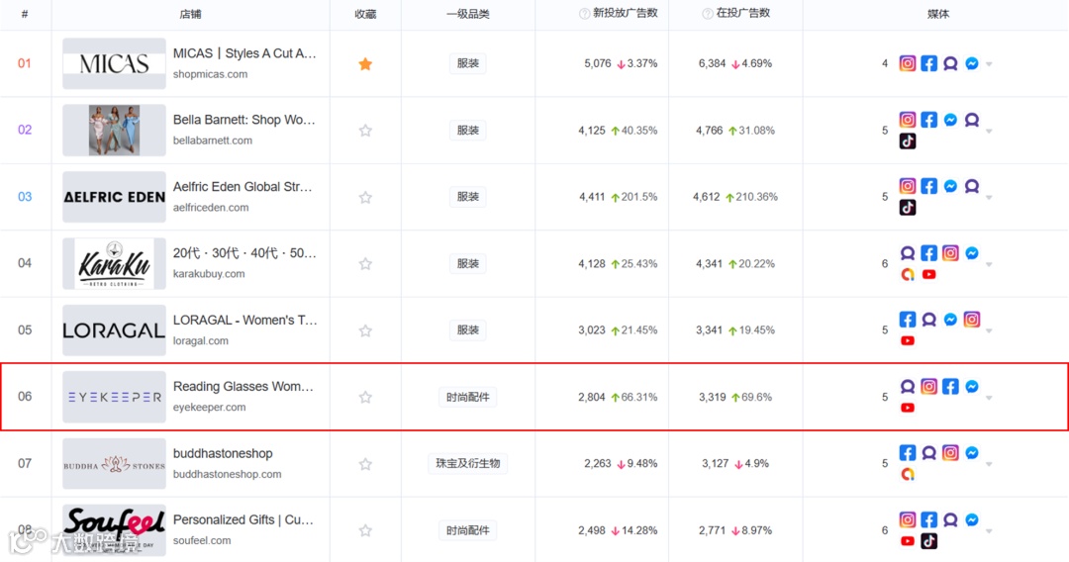The height and width of the screenshot is (562, 1069).
Task: Click YouTube icon in Soufeel row
Action: pyautogui.click(x=908, y=541)
